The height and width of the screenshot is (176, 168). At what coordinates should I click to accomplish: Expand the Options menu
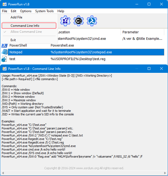tap(26, 11)
